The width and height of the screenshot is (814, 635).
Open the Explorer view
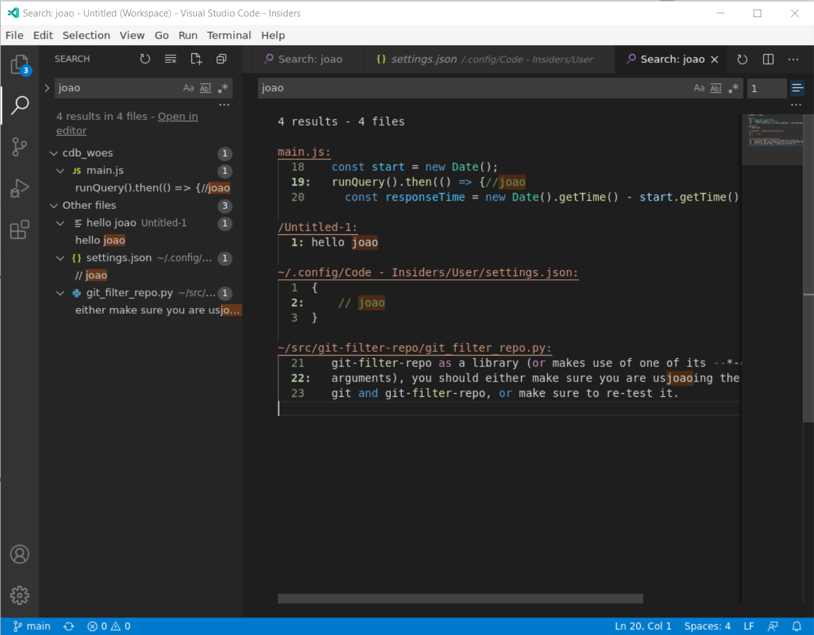pos(20,63)
